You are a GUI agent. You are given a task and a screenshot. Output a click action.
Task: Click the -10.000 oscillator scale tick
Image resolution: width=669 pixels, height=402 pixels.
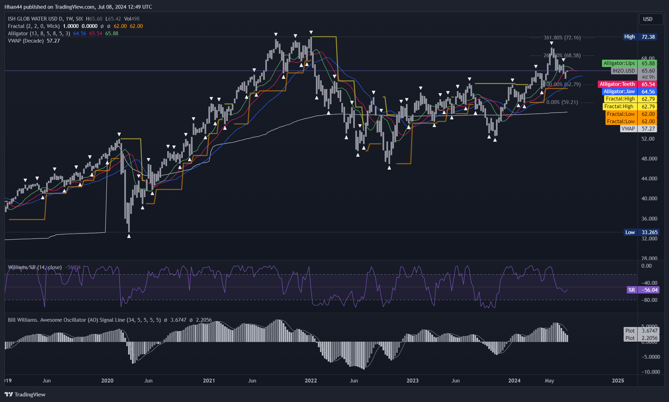pos(651,372)
